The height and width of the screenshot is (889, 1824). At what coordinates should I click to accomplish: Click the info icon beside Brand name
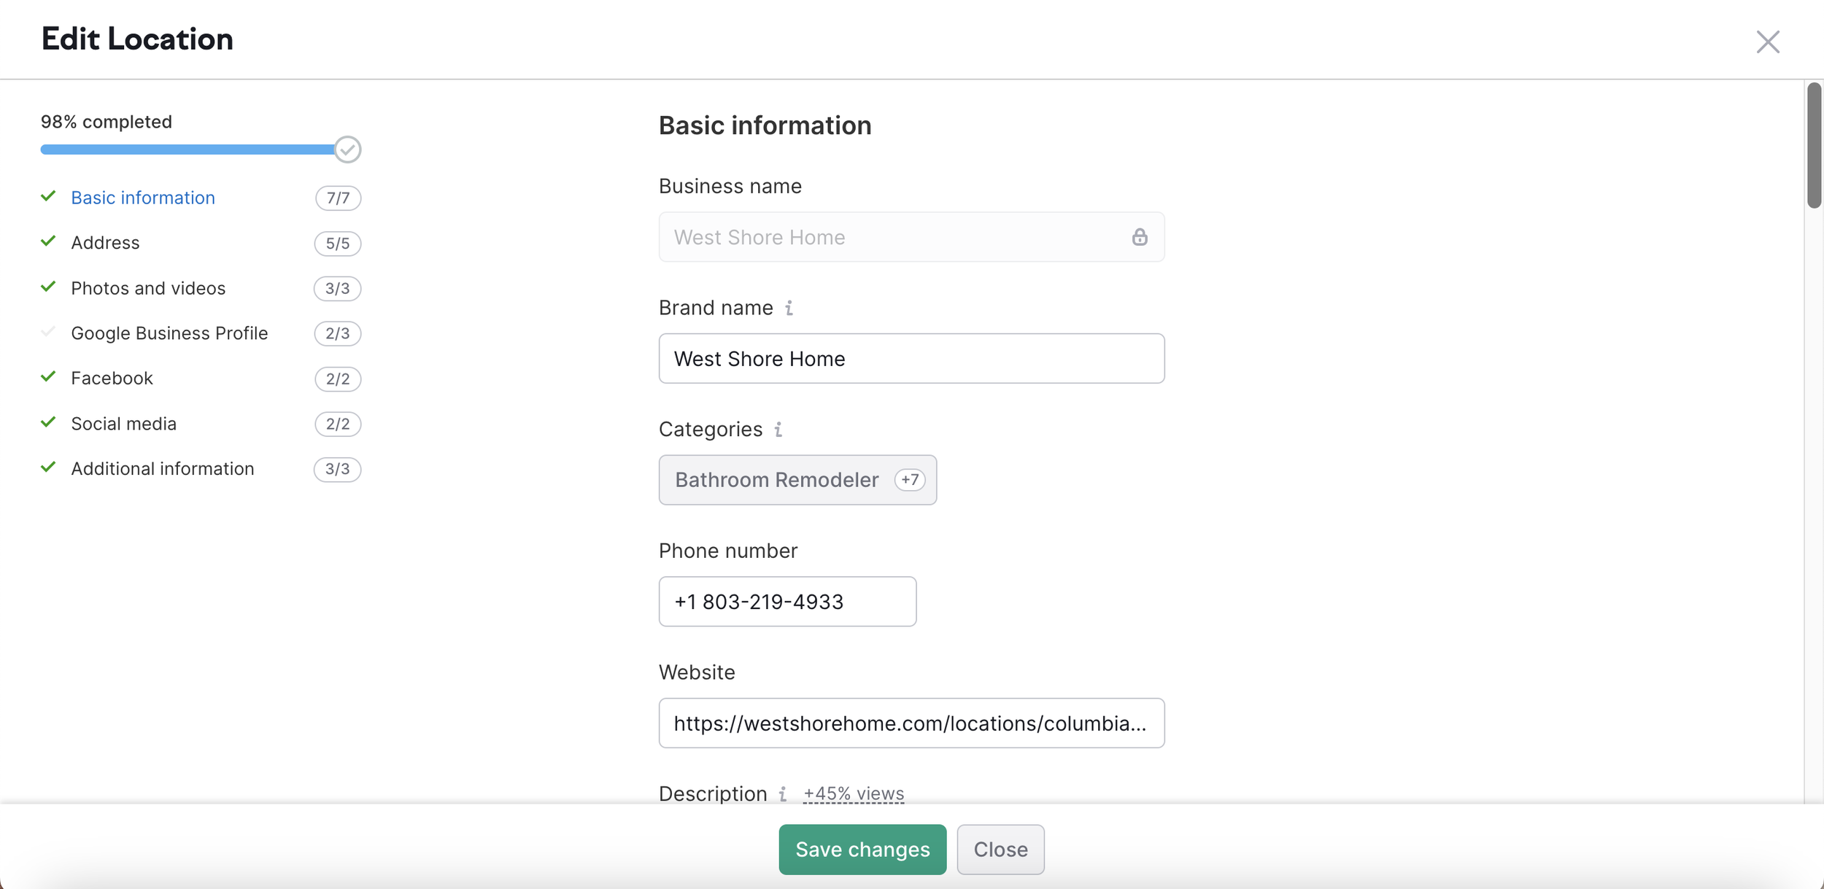pyautogui.click(x=789, y=308)
